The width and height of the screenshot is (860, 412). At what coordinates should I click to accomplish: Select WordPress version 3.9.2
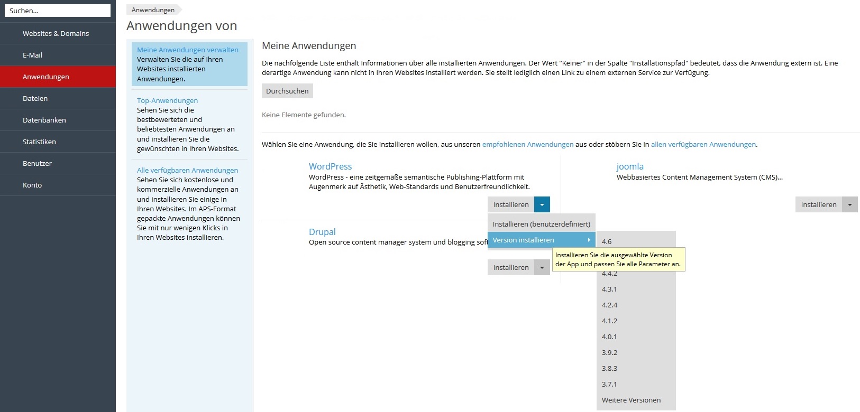click(636, 352)
